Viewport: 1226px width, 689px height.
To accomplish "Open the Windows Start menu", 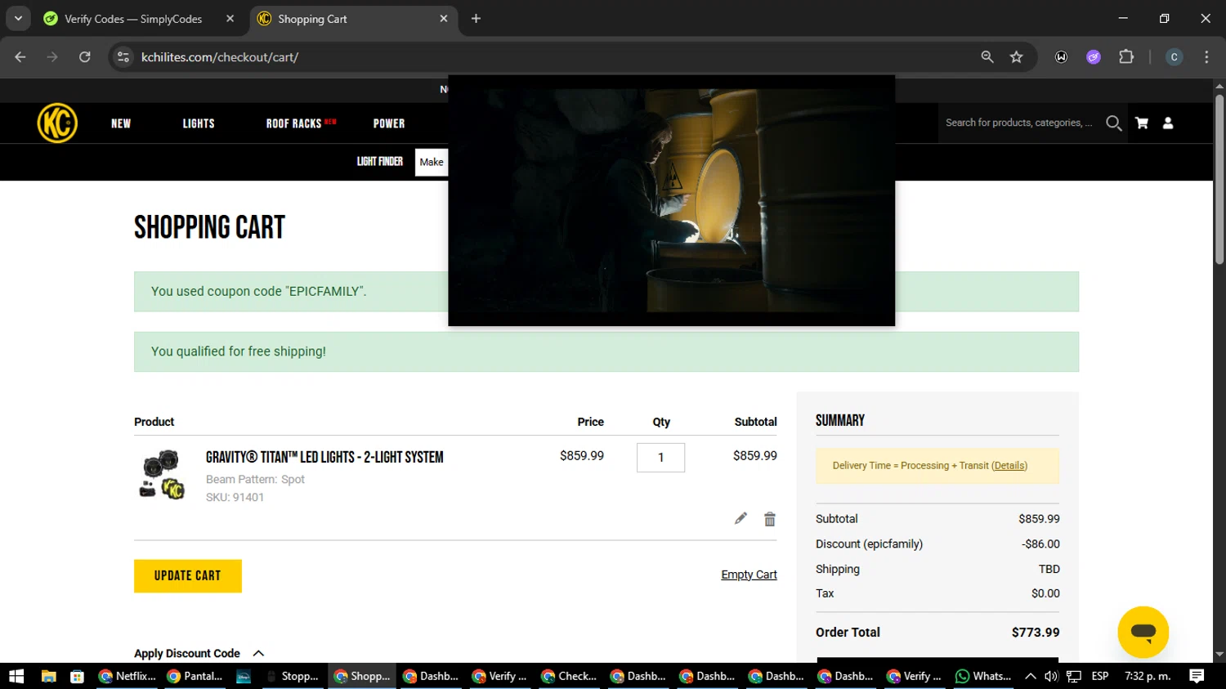I will (16, 676).
